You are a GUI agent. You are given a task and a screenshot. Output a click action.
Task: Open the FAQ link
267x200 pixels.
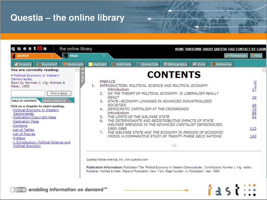[x=231, y=49]
